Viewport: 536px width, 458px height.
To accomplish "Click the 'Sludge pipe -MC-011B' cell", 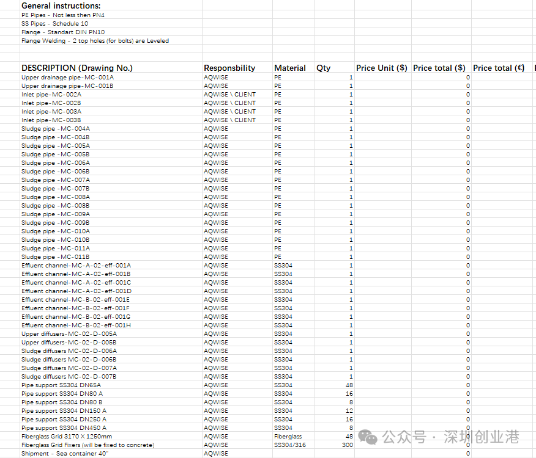I will coord(111,256).
